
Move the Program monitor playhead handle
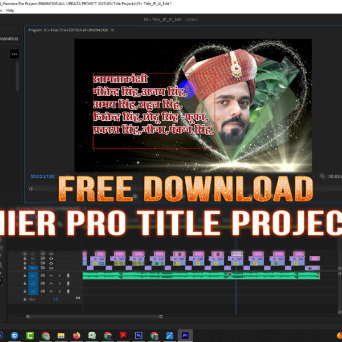coord(31,189)
